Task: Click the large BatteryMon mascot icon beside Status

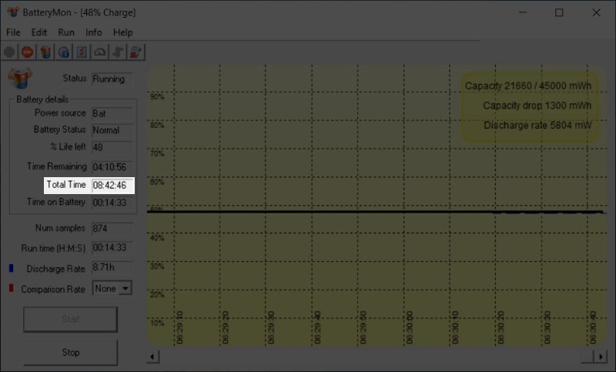Action: (20, 78)
